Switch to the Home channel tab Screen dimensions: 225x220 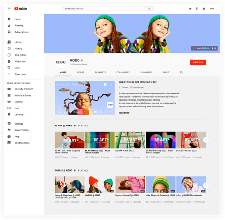pyautogui.click(x=63, y=72)
